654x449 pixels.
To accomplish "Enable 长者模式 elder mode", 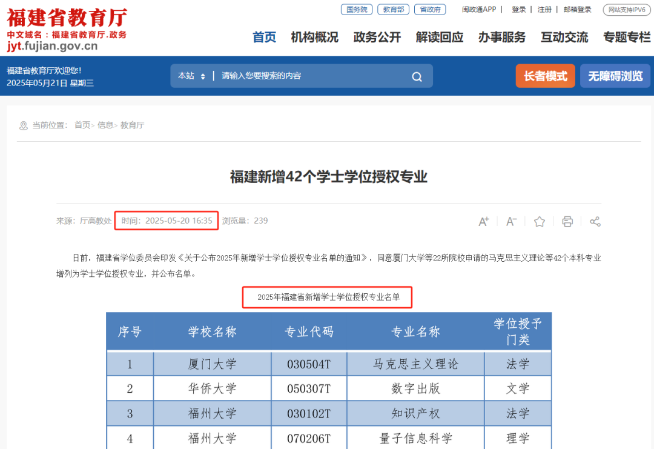I will point(545,76).
